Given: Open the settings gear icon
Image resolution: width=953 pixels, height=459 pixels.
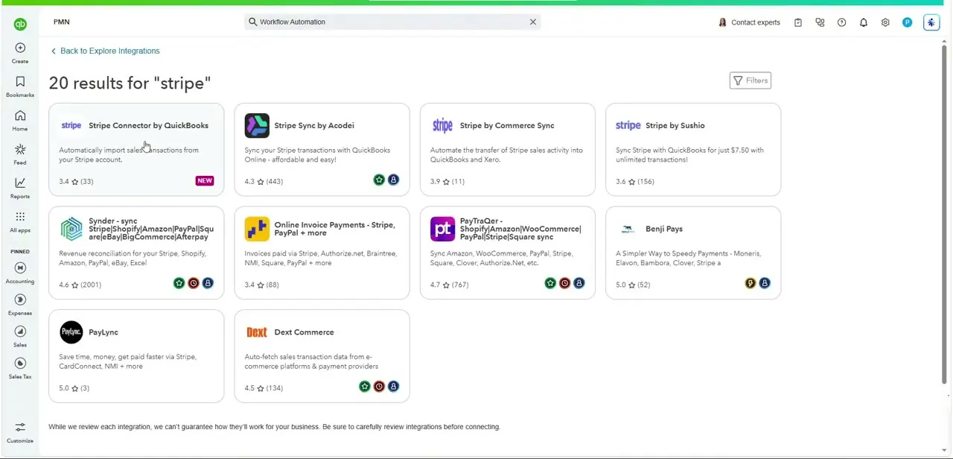Looking at the screenshot, I should click(x=885, y=22).
